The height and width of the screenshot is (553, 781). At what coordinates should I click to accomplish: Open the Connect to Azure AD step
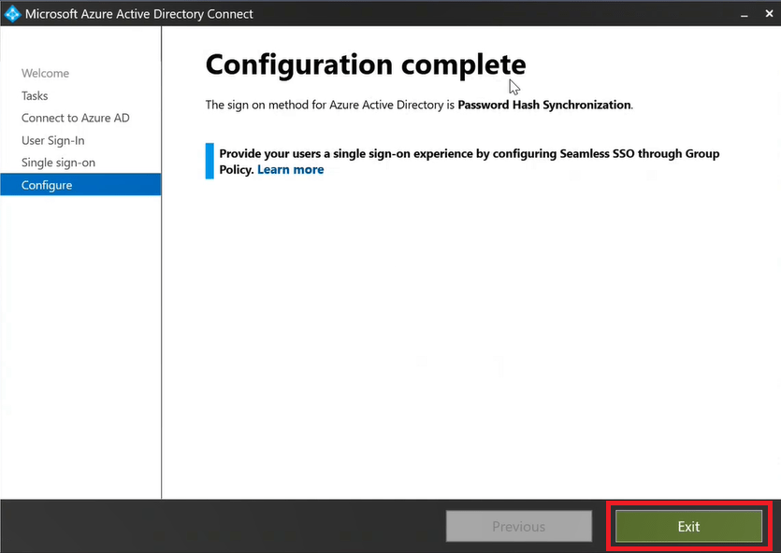coord(75,118)
